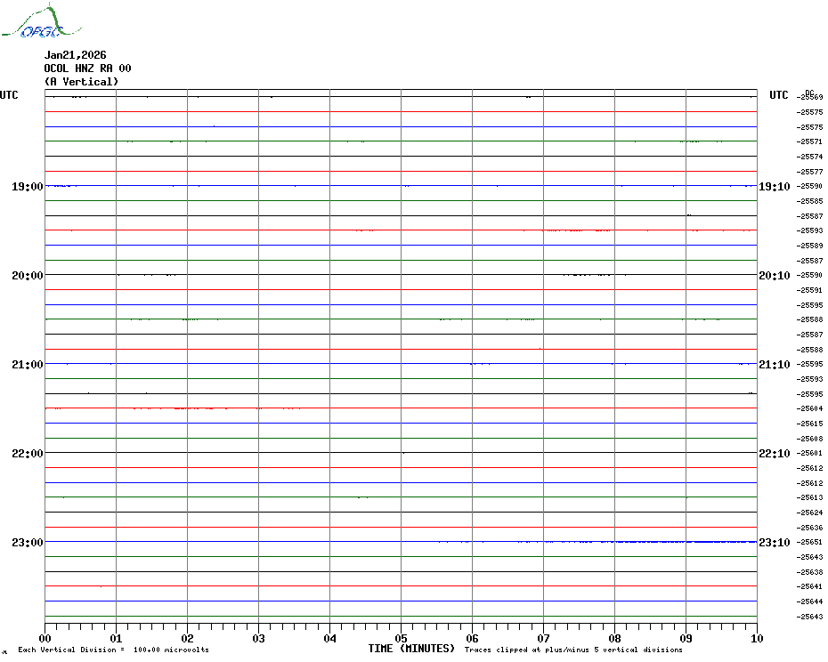
Task: Select the 21:00 hour marker on left
Action: point(27,365)
